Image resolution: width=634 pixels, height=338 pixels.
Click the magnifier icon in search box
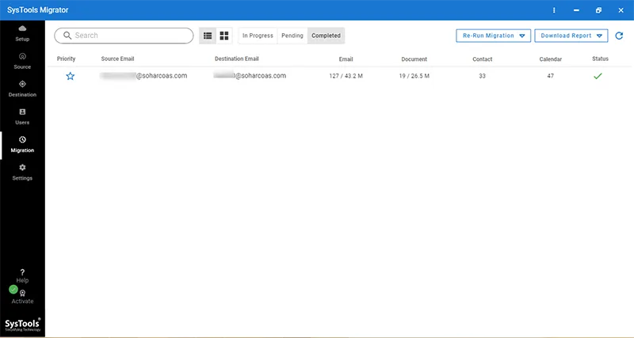click(x=67, y=36)
